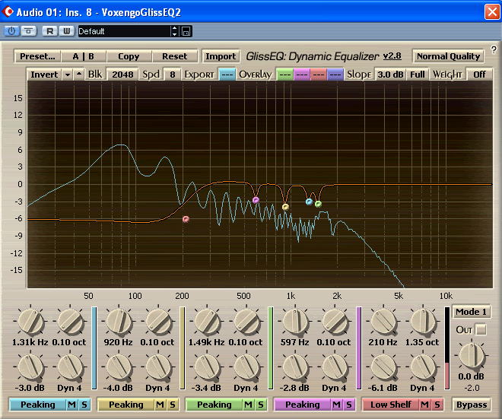Image resolution: width=502 pixels, height=419 pixels.
Task: Click the purple Overlay slot swatch
Action: point(301,75)
